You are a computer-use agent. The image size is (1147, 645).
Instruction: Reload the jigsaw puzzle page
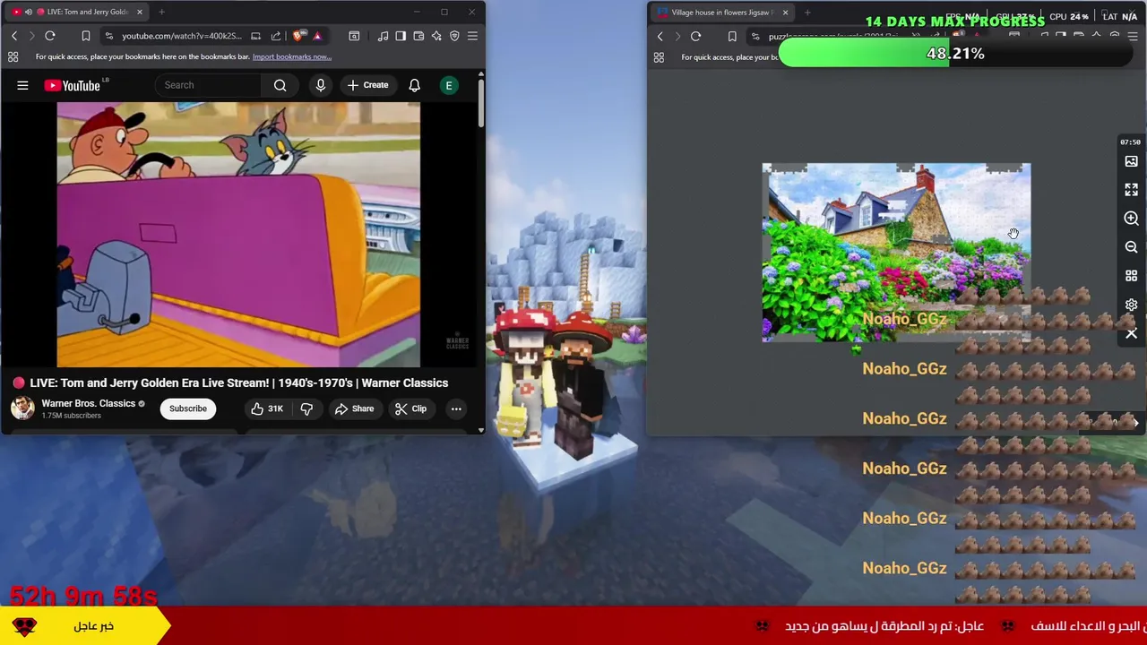696,37
